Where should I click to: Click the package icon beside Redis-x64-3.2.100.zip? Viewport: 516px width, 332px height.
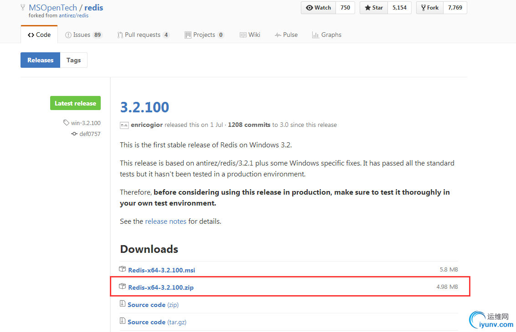click(123, 286)
